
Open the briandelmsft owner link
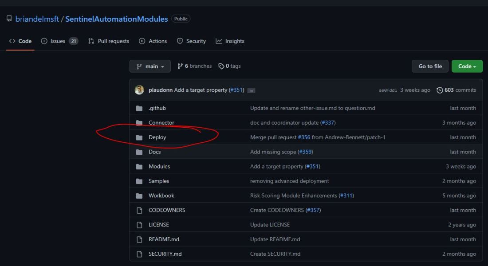(x=37, y=19)
